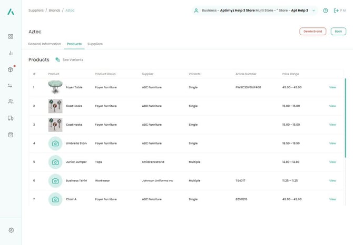Image resolution: width=353 pixels, height=245 pixels.
Task: Open the bar chart reports icon
Action: click(x=11, y=53)
